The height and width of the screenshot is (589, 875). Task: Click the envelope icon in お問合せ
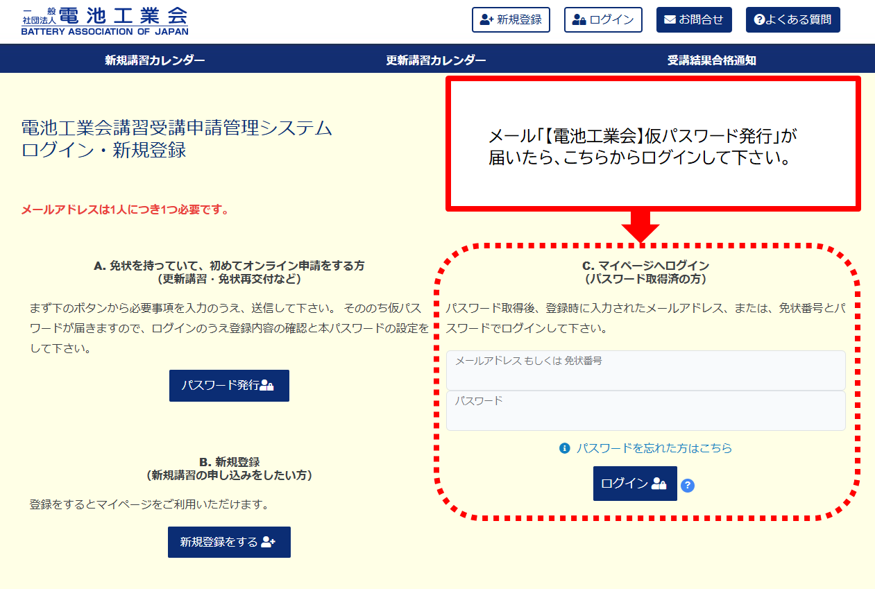670,20
